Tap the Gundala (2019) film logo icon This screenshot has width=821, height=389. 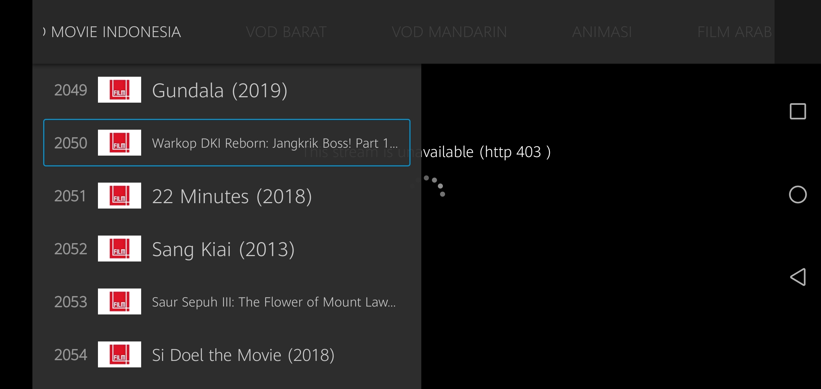[x=120, y=90]
